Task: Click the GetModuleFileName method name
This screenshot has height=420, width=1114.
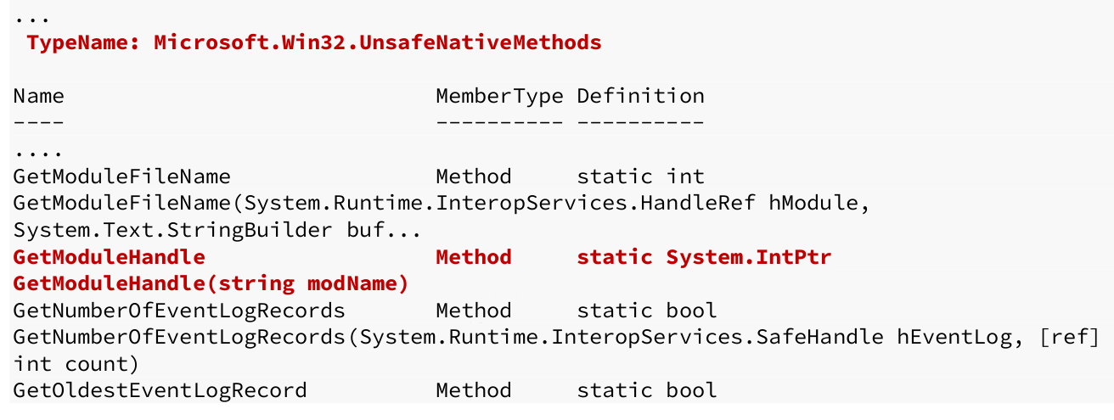Action: pos(121,176)
